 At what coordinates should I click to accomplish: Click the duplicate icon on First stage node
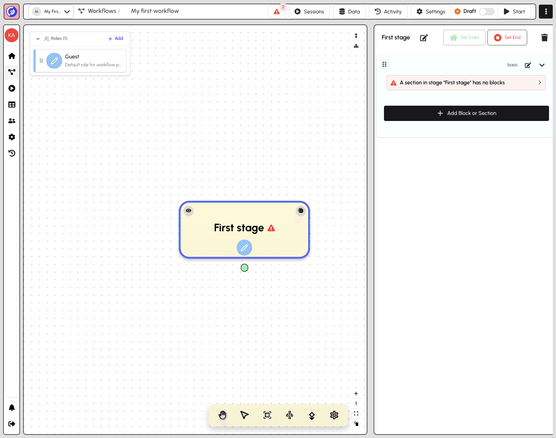tap(300, 211)
